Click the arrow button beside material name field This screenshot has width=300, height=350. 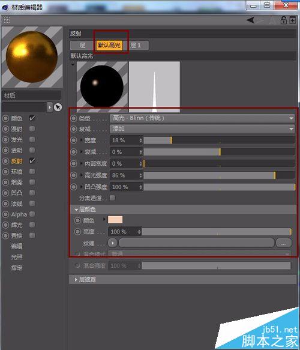coord(50,107)
